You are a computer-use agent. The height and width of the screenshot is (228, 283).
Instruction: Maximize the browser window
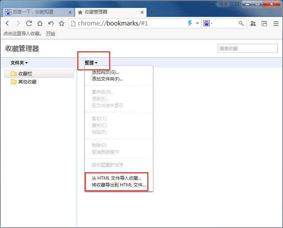coord(258,4)
